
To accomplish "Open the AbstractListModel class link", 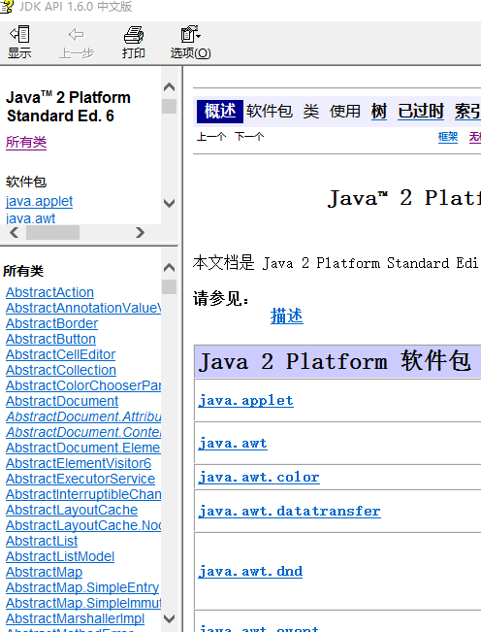I will [x=60, y=556].
